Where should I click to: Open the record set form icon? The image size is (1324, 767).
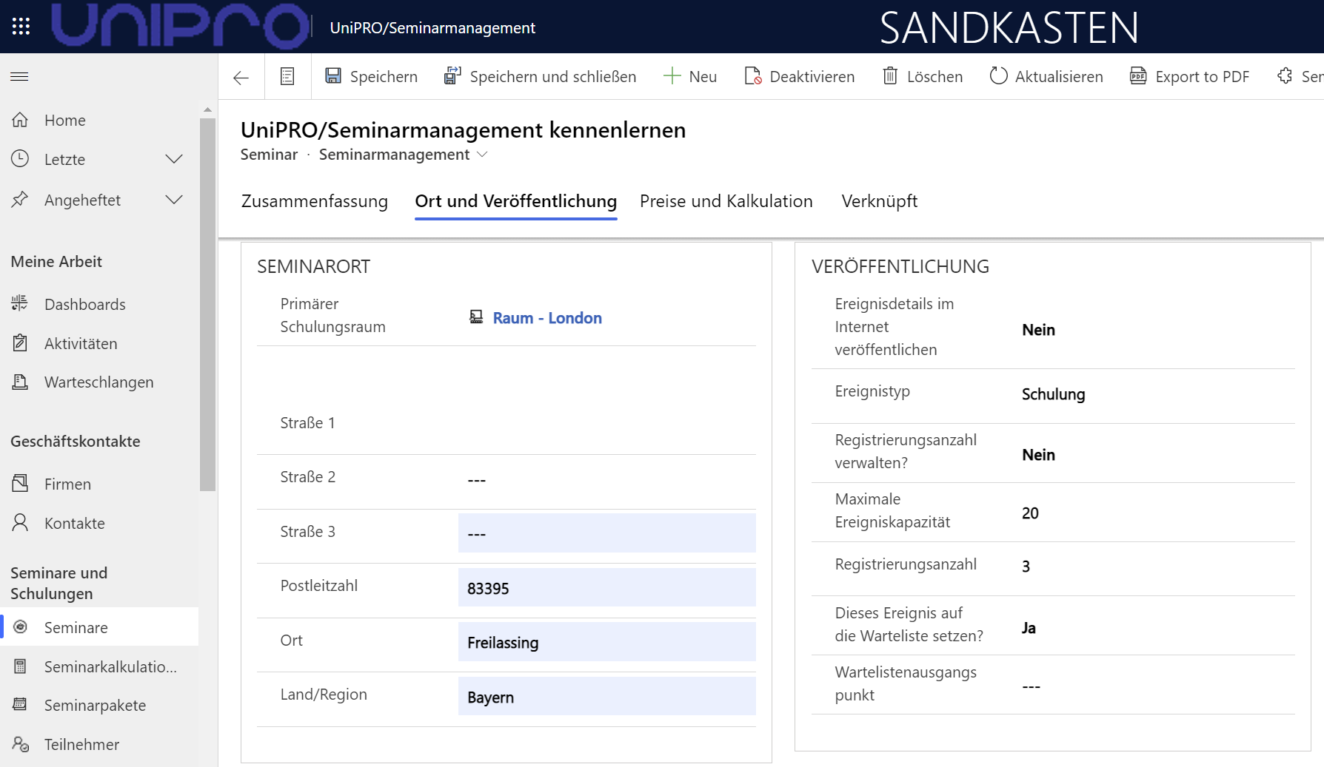point(287,76)
